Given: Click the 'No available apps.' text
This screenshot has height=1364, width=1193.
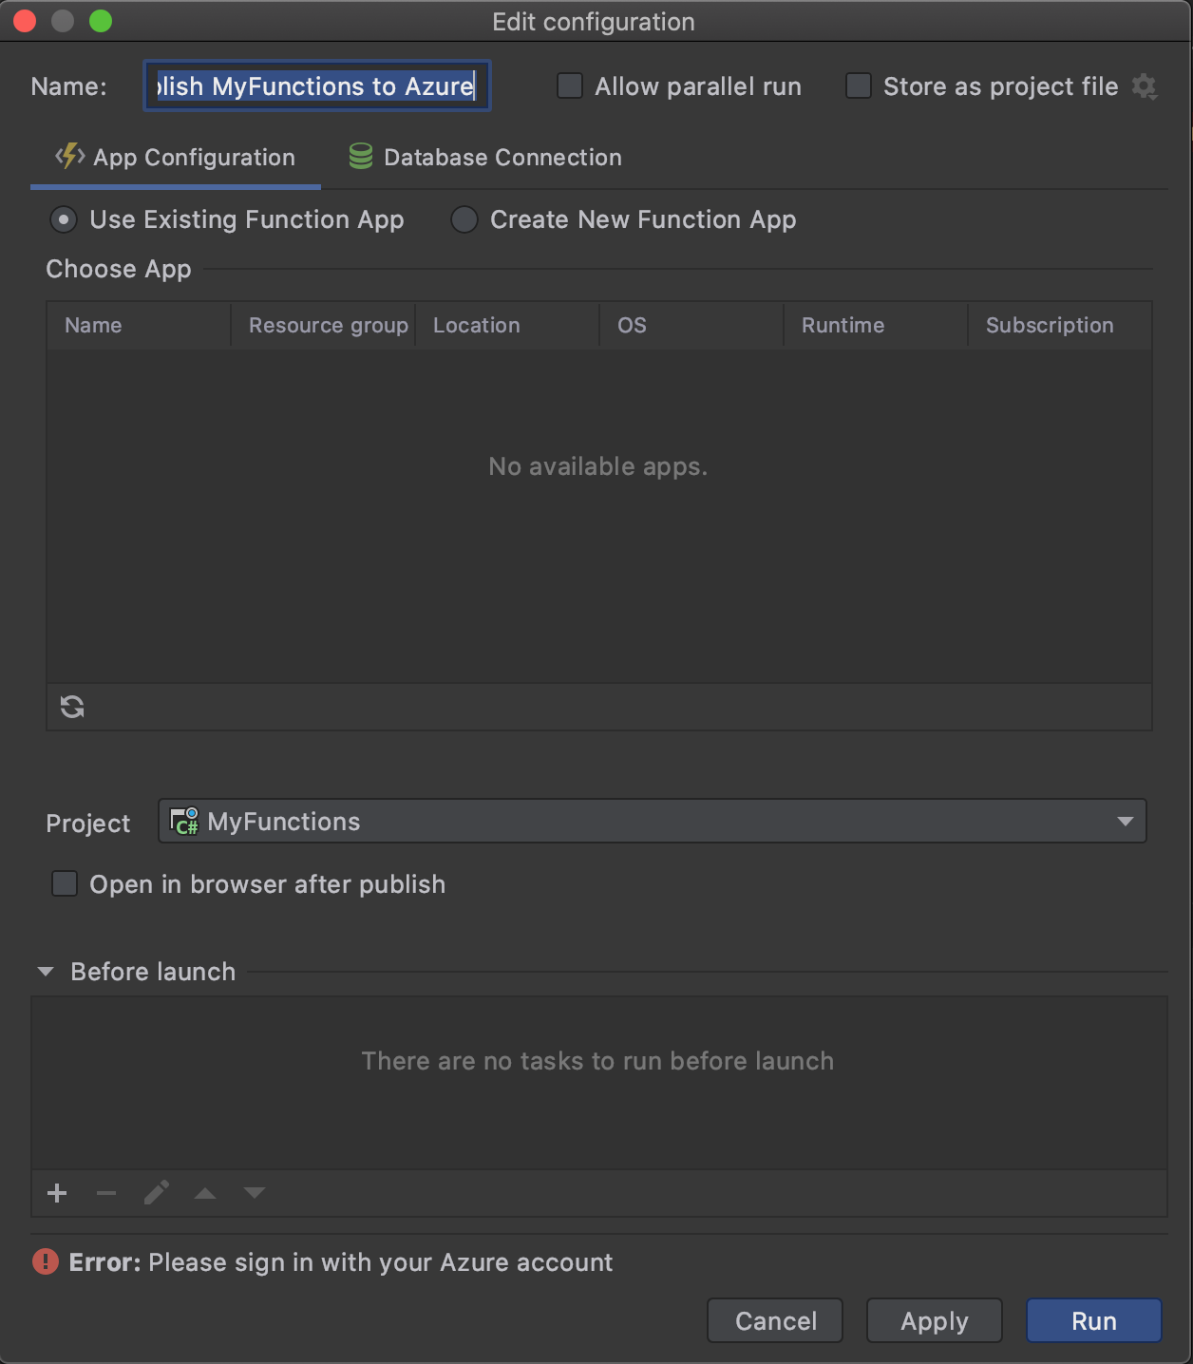Looking at the screenshot, I should click(598, 466).
